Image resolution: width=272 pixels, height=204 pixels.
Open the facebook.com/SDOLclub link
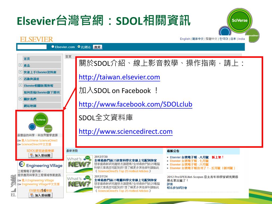[x=135, y=104]
